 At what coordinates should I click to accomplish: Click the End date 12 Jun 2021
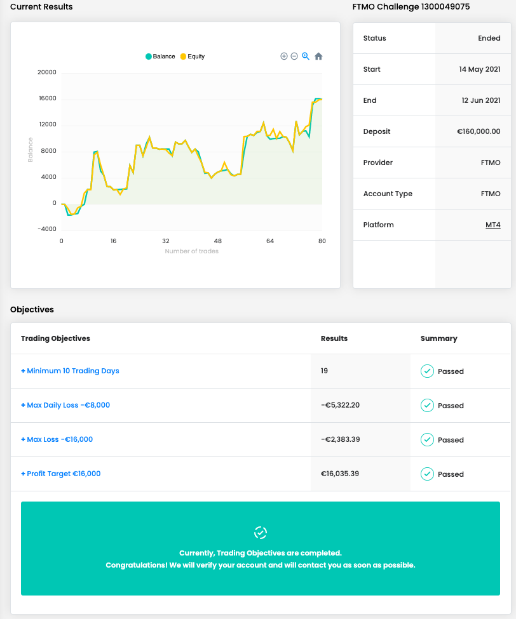pyautogui.click(x=481, y=100)
